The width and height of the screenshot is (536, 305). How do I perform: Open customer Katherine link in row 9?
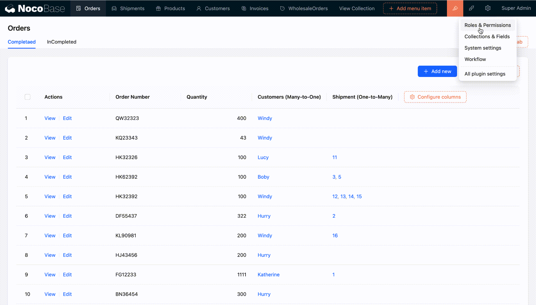[x=268, y=275]
